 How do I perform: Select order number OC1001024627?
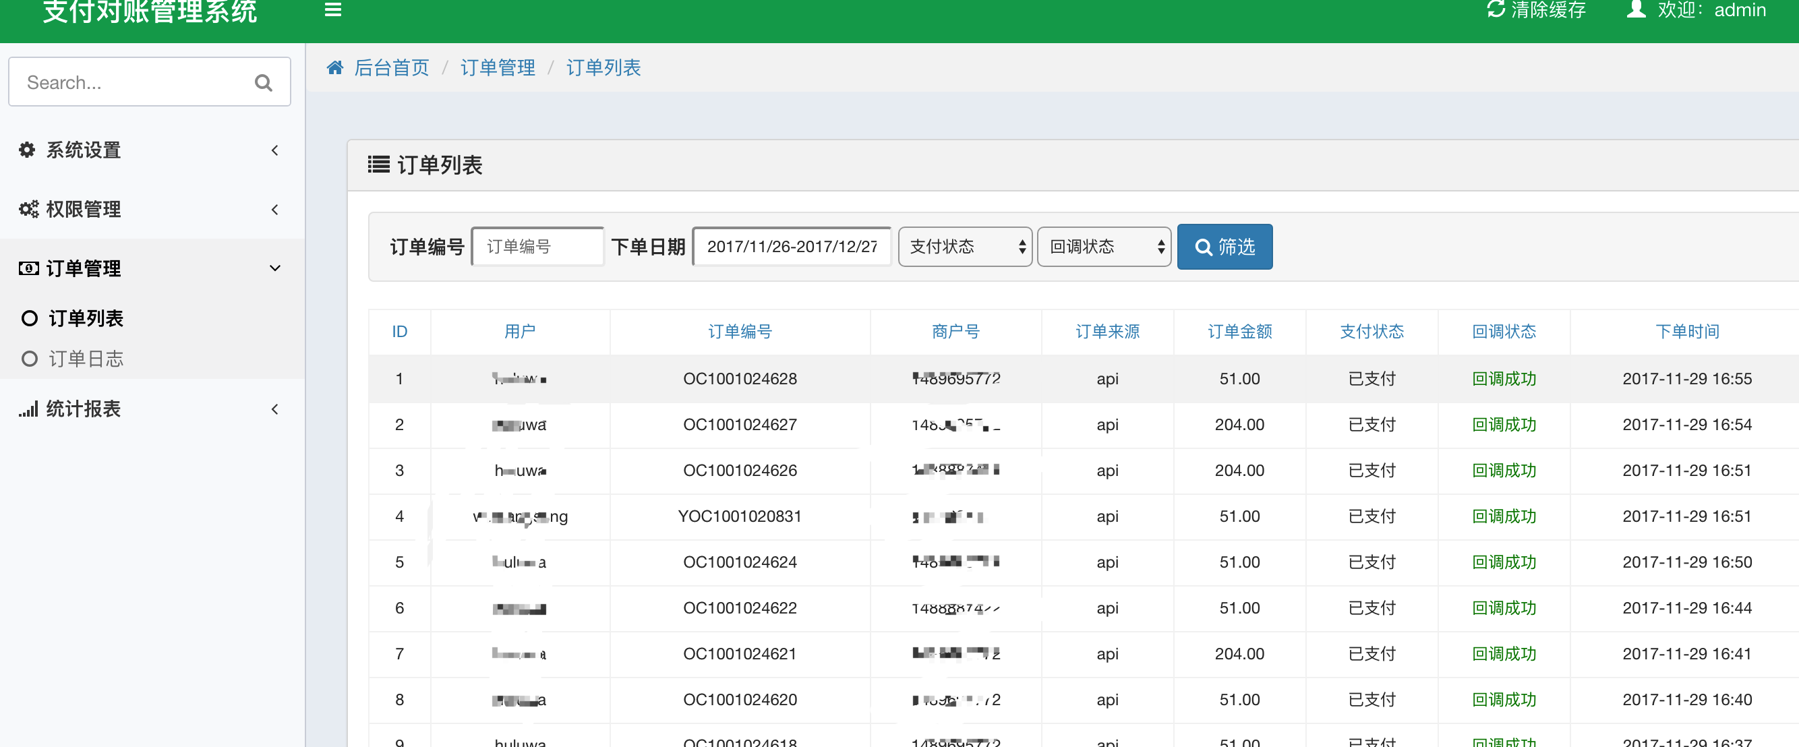(740, 425)
